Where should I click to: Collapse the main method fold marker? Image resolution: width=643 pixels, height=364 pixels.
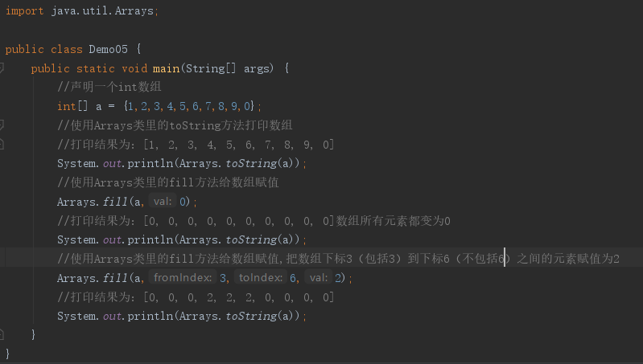point(2,68)
